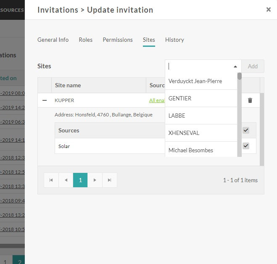Go to previous page of sites

(66, 180)
